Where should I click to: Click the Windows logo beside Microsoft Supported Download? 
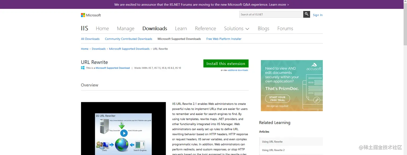coord(83,68)
